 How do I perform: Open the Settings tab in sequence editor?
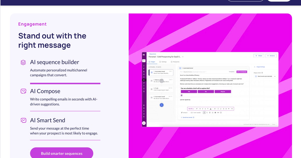163,62
